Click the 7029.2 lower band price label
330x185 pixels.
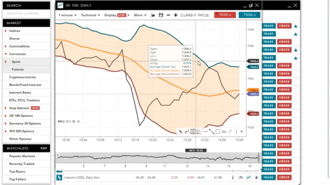253,114
